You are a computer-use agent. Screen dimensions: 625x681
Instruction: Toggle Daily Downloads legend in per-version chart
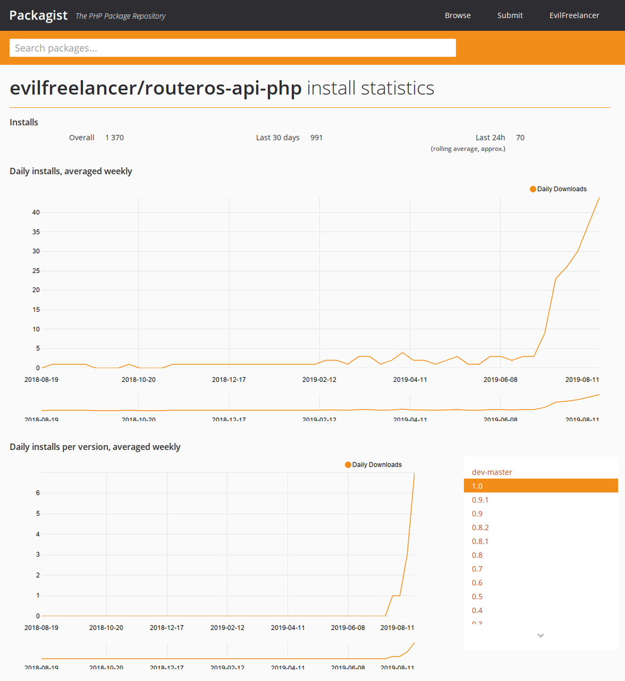(x=373, y=465)
